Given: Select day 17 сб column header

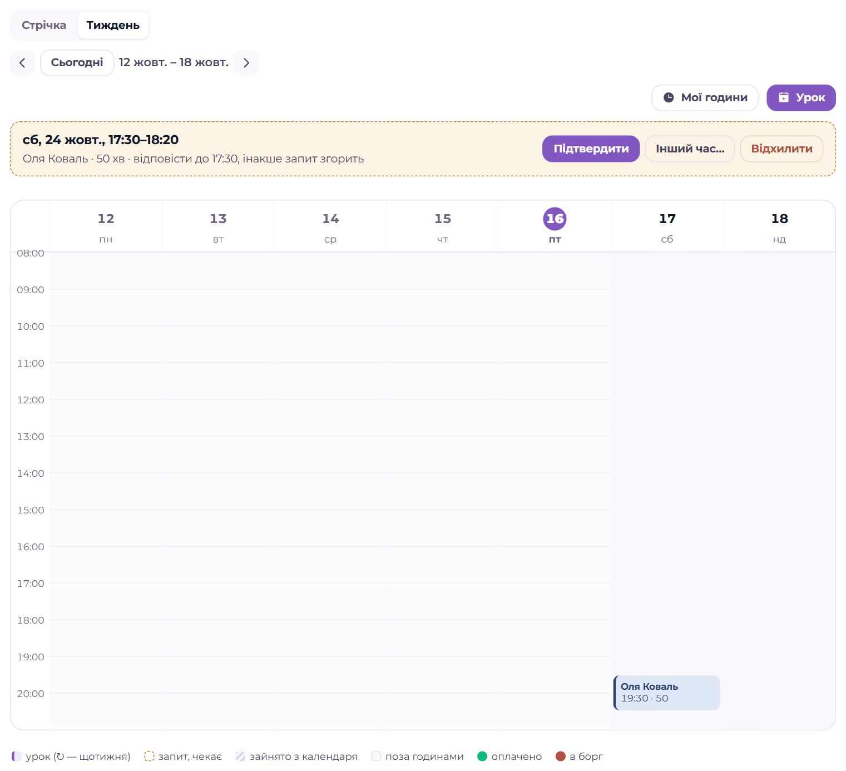Looking at the screenshot, I should coord(667,226).
